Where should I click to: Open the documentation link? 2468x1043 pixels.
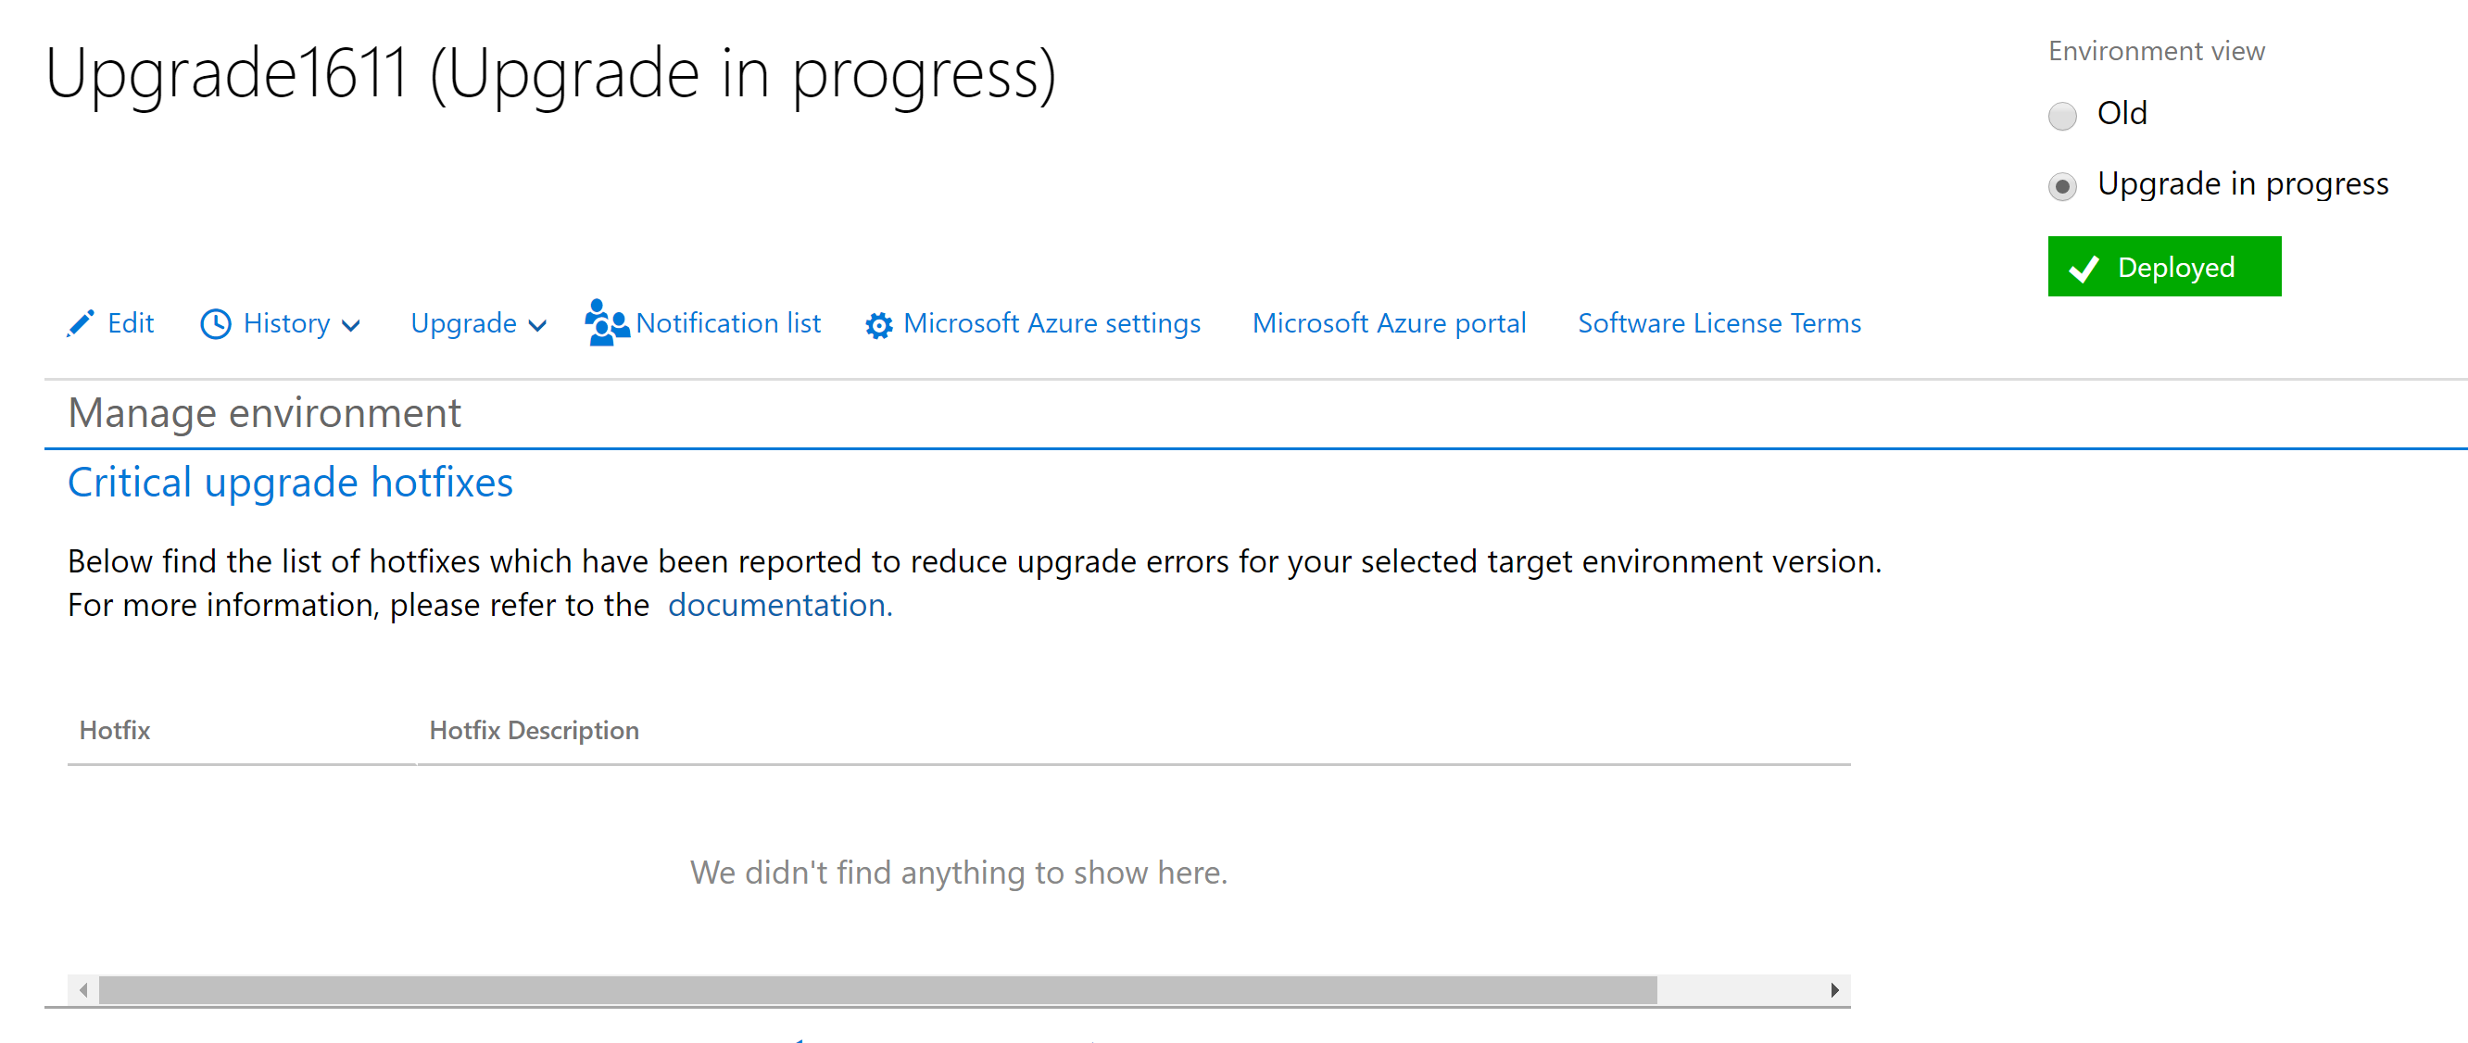(x=780, y=605)
